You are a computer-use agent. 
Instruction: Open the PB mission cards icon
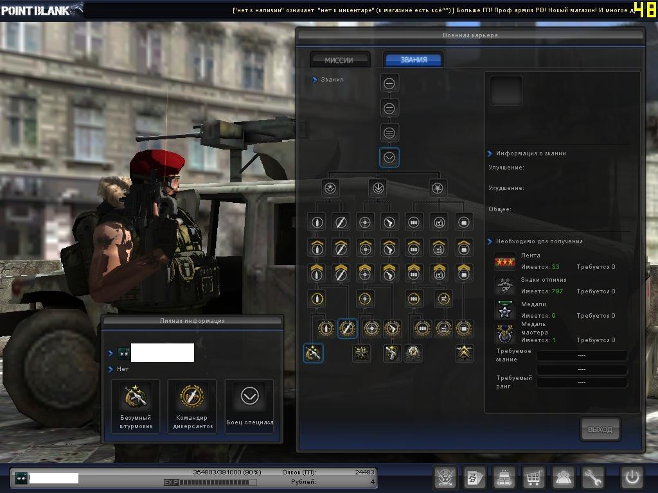475,478
